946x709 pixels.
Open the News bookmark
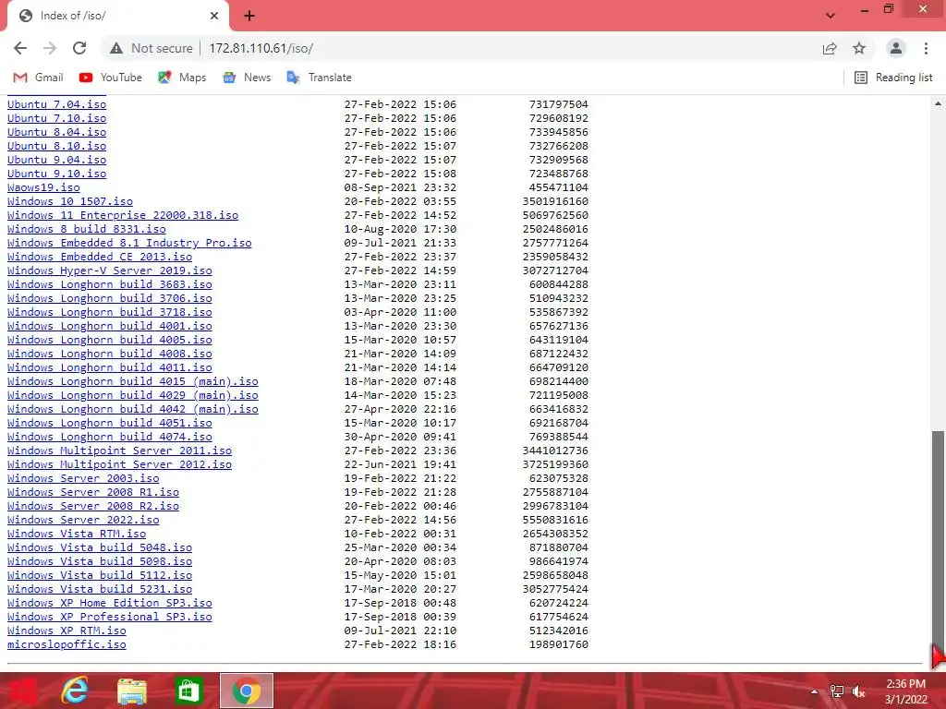coord(246,78)
